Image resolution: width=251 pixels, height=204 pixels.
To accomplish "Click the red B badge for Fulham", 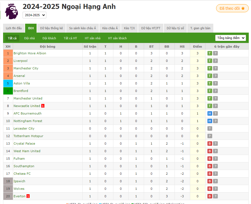I will coord(210,159).
